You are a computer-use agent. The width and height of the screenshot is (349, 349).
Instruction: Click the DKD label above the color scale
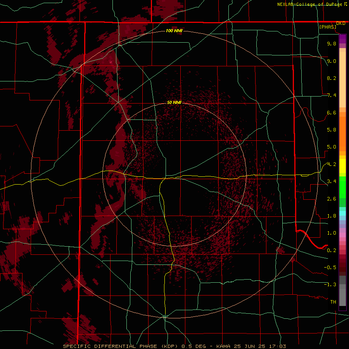(341, 23)
